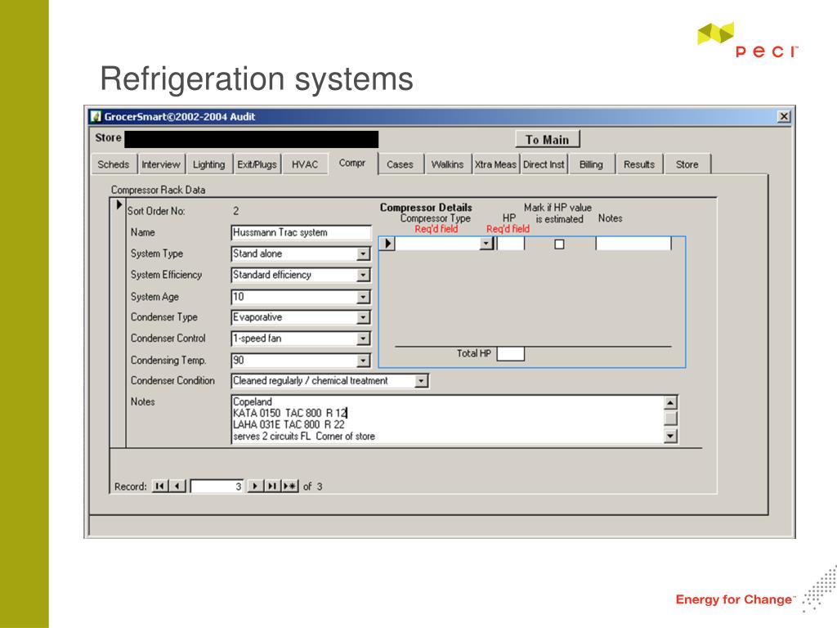Click the Notes scrollbar down arrow
837x628 pixels.
670,437
